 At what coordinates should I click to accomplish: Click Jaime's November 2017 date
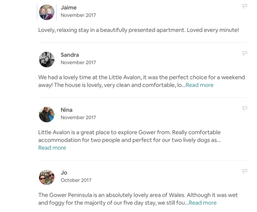tap(78, 15)
